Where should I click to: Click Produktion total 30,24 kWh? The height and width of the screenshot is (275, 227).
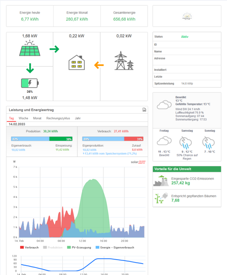coord(50,131)
